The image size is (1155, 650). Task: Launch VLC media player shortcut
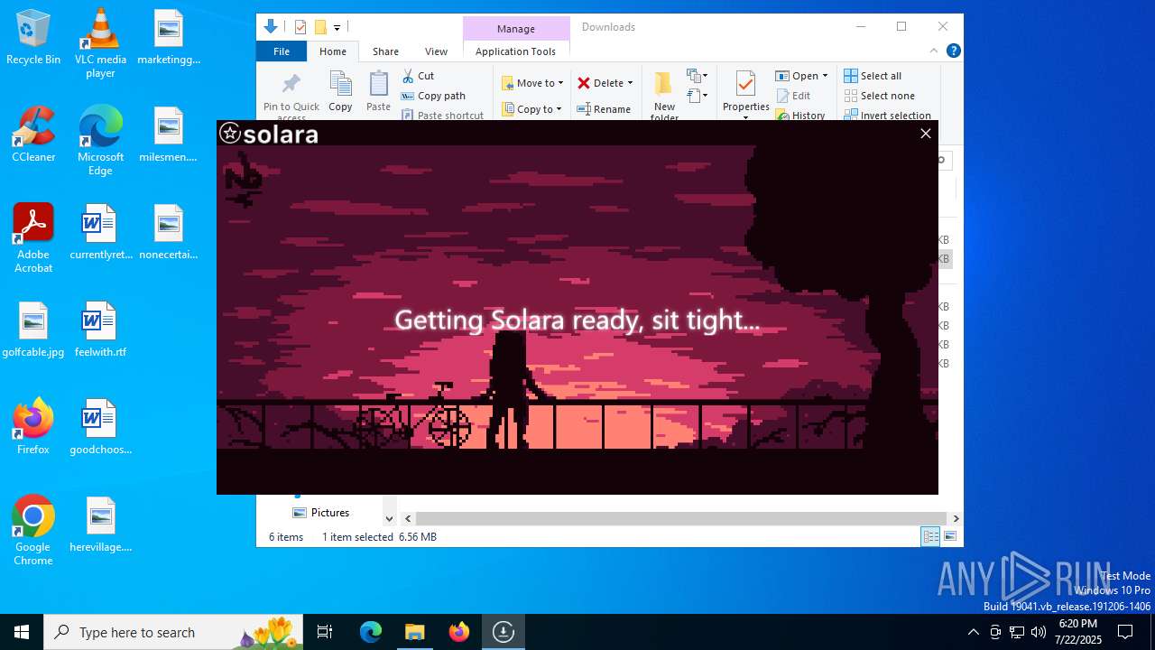(100, 43)
